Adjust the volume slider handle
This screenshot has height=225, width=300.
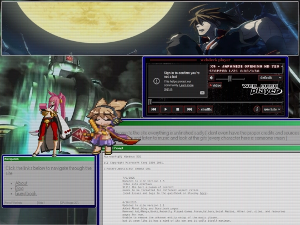click(x=230, y=78)
